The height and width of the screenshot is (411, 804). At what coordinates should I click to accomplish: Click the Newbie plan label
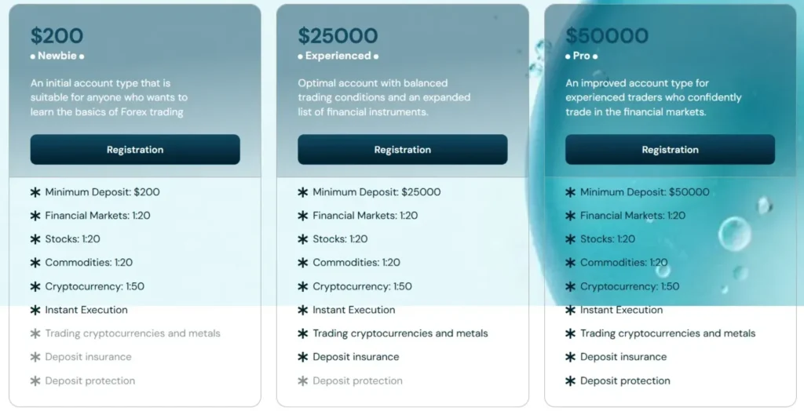tap(57, 56)
